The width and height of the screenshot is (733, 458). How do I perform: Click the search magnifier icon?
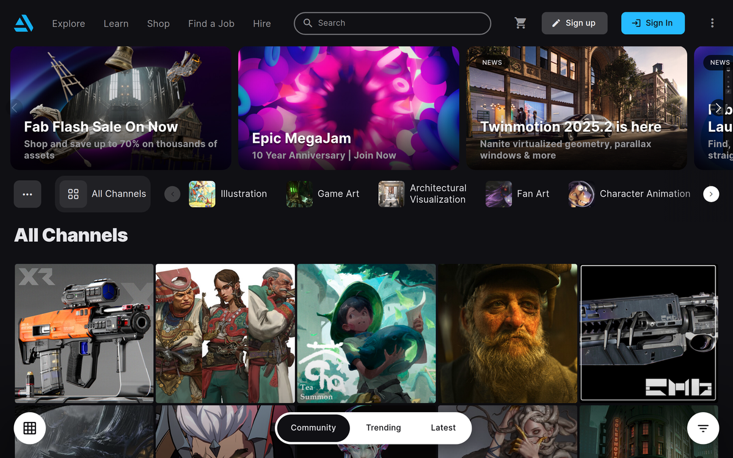(308, 23)
